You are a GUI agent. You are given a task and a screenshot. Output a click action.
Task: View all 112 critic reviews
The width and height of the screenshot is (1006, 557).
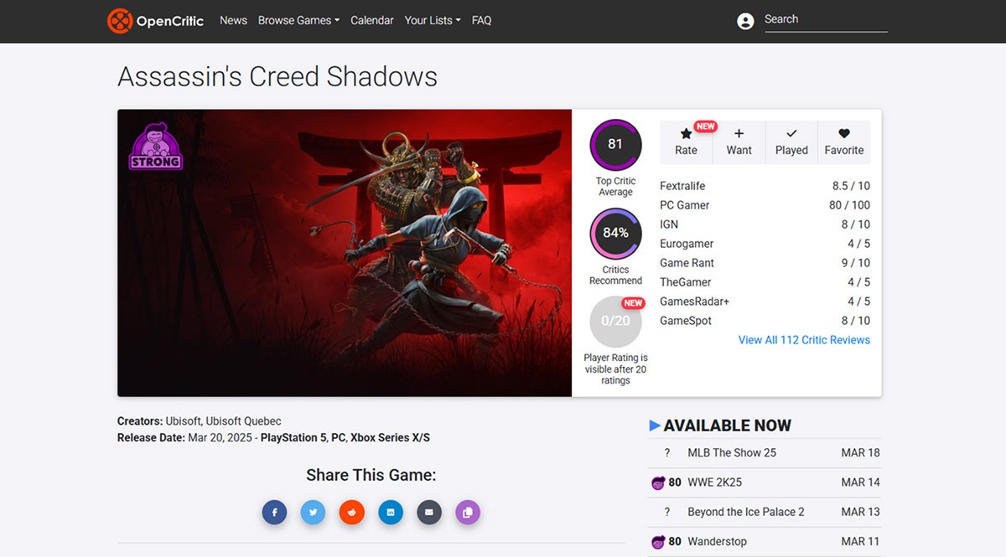tap(804, 340)
